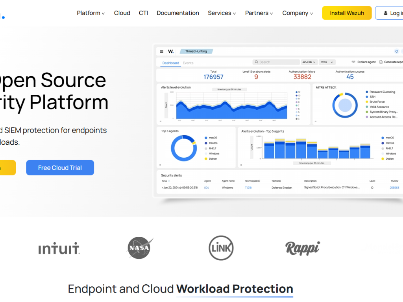Click the user icon in Log in button
The height and width of the screenshot is (302, 403).
click(386, 13)
